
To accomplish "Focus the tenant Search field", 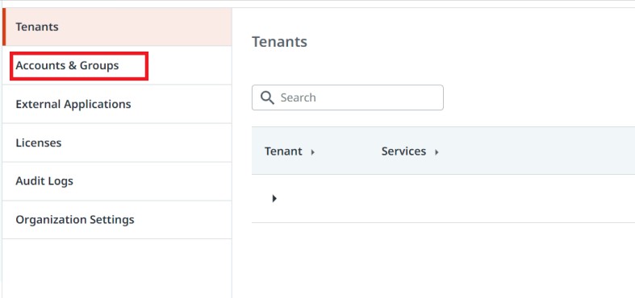I will tap(348, 97).
